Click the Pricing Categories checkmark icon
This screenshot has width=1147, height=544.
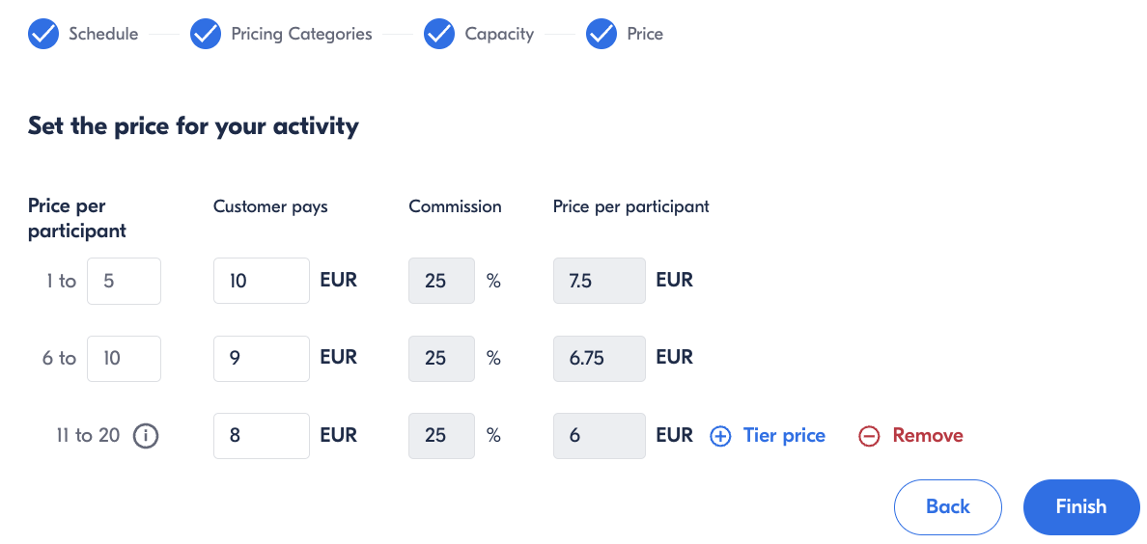(206, 34)
